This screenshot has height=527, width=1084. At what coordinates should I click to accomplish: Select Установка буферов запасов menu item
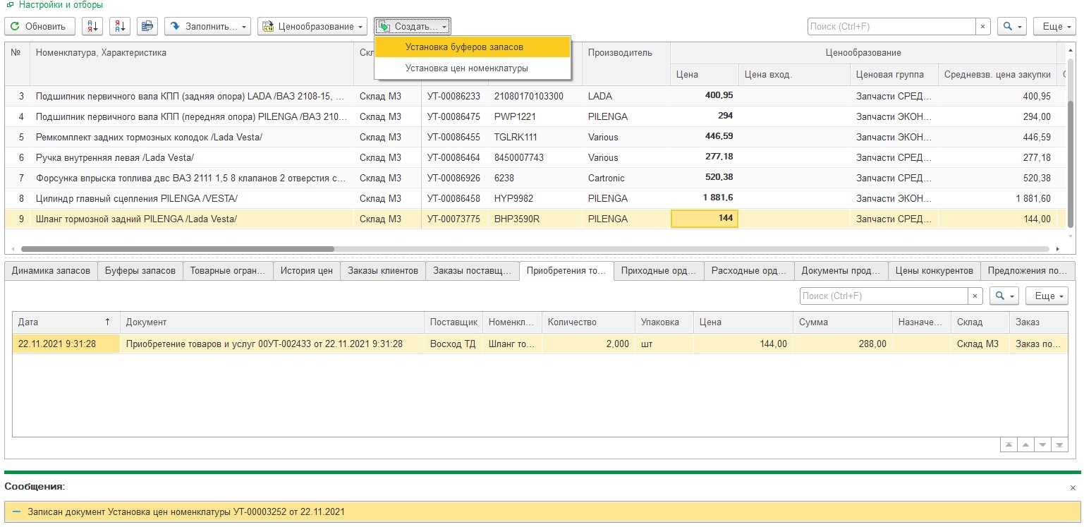tap(464, 47)
